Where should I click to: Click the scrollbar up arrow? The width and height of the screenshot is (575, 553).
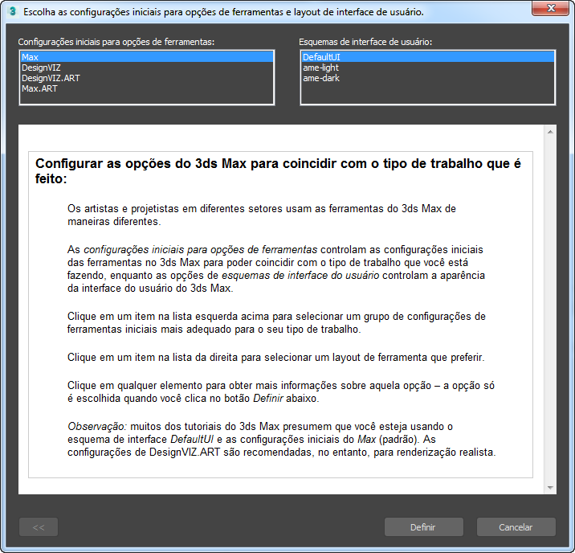[550, 132]
